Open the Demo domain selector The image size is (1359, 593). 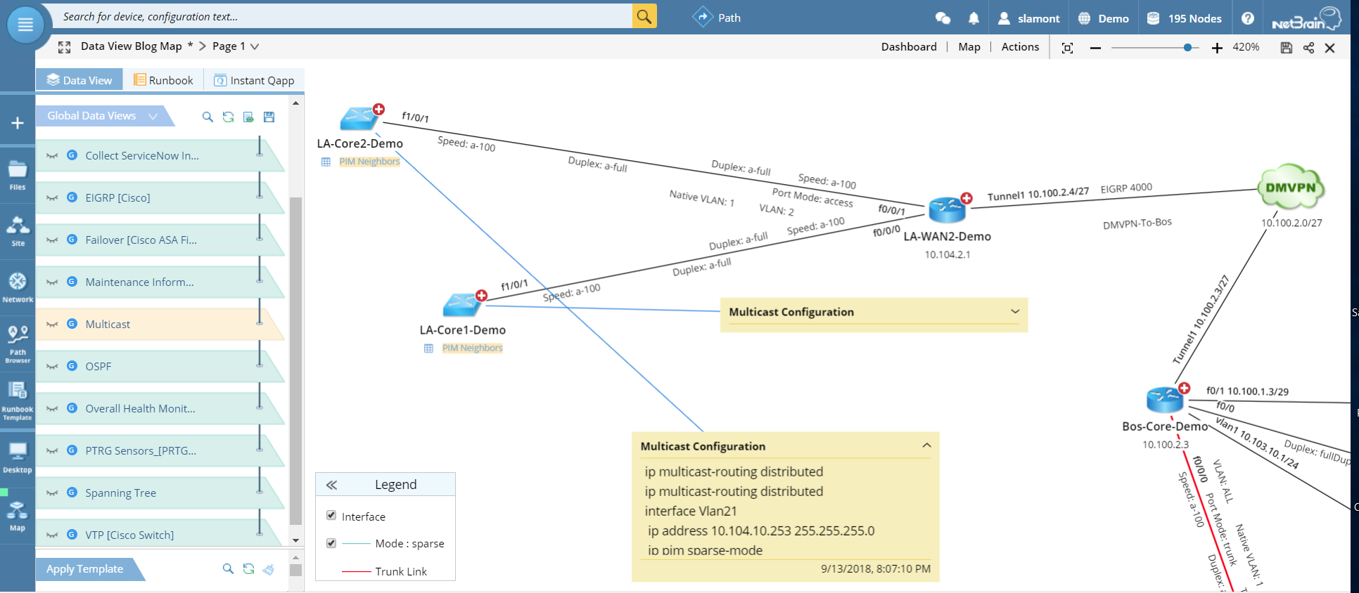tap(1104, 18)
